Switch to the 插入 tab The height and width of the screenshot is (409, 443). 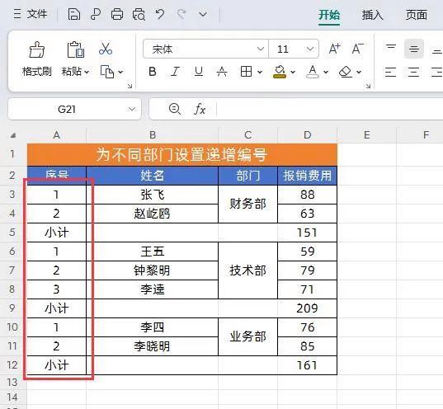[x=372, y=15]
